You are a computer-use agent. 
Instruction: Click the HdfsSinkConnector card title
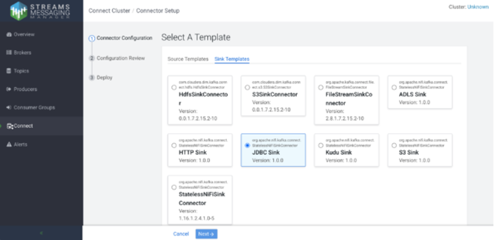[203, 99]
